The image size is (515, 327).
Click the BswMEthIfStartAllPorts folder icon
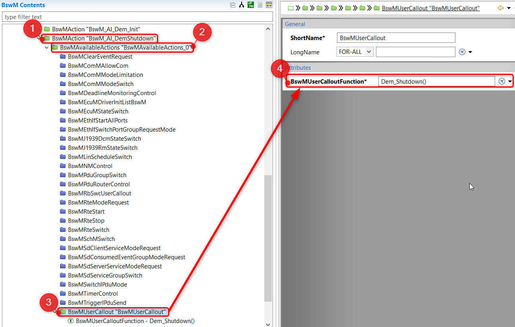pyautogui.click(x=63, y=120)
